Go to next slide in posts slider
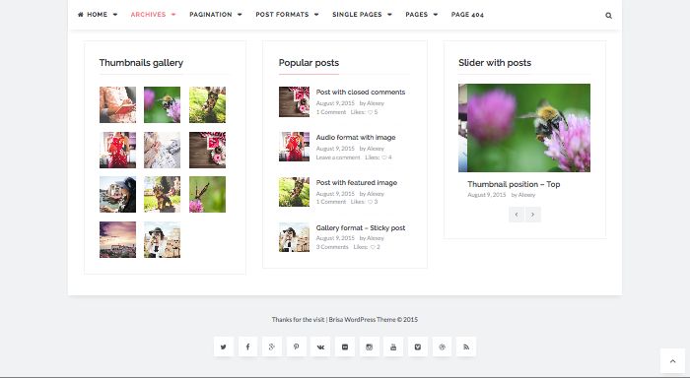 coord(533,215)
